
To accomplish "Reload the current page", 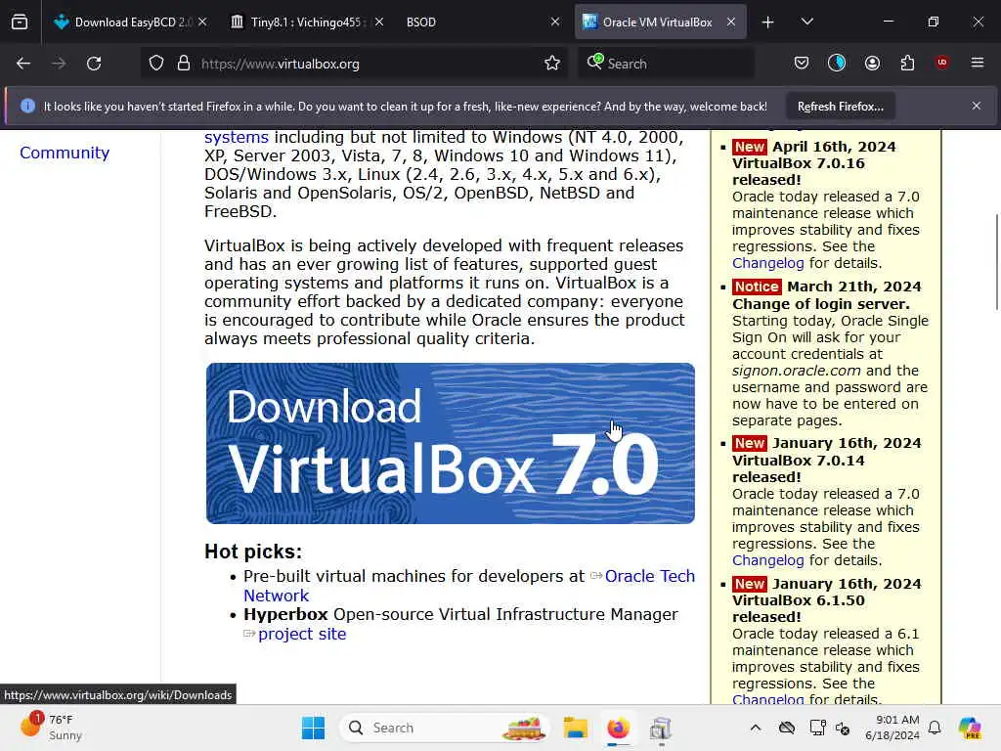I will point(94,64).
